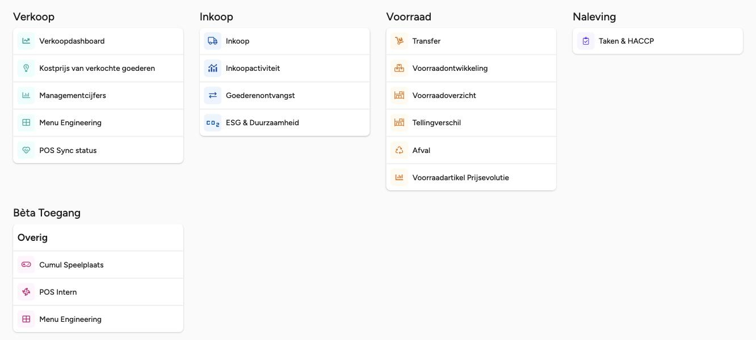Image resolution: width=756 pixels, height=340 pixels.
Task: Click the truck icon beside Inkoop
Action: tap(213, 41)
